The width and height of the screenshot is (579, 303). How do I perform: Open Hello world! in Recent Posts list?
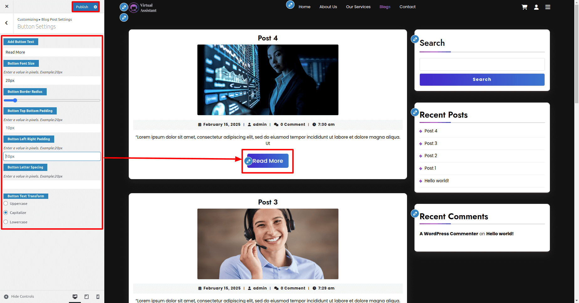pos(437,181)
